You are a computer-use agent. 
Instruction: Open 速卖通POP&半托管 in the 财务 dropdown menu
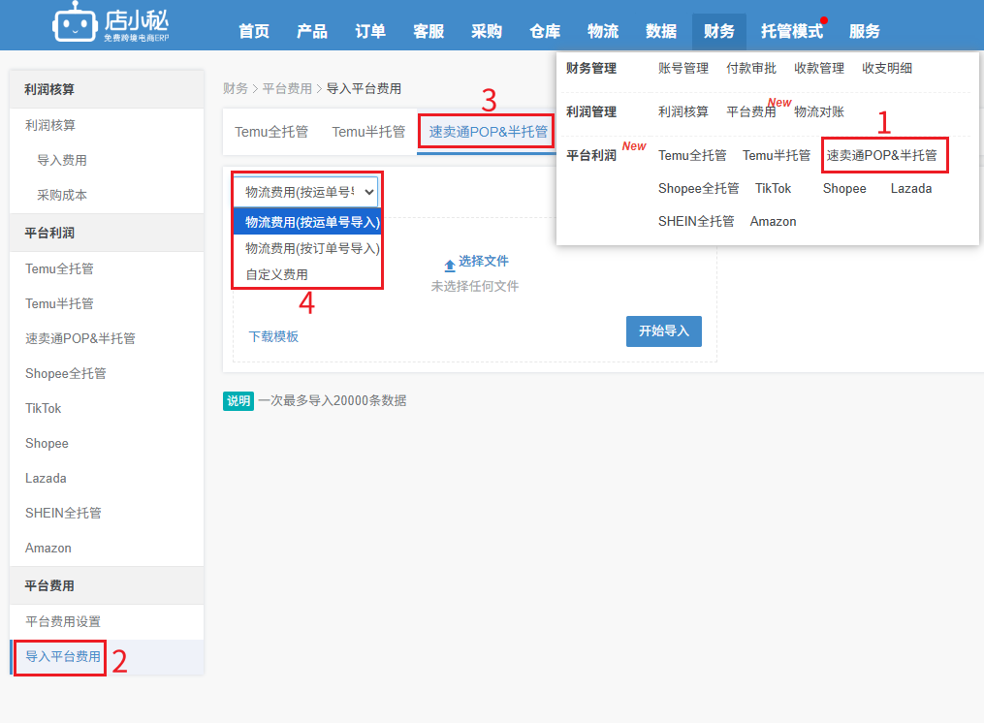[881, 156]
